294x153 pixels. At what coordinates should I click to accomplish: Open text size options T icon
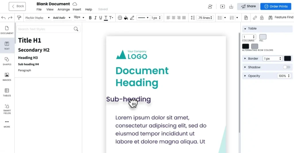click(111, 18)
